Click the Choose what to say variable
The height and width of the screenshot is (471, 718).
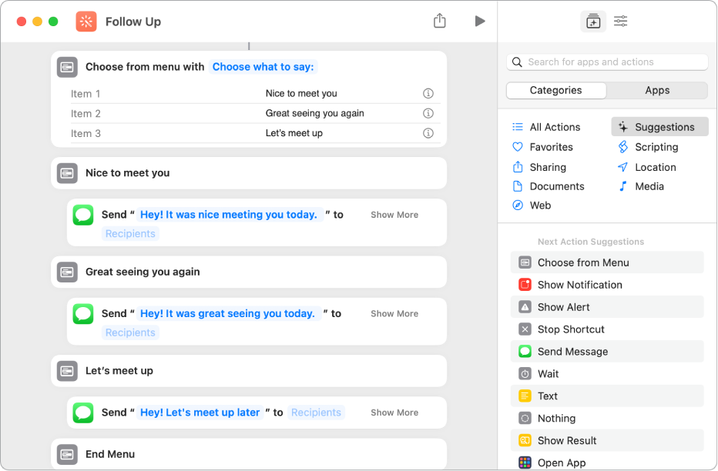pos(263,66)
